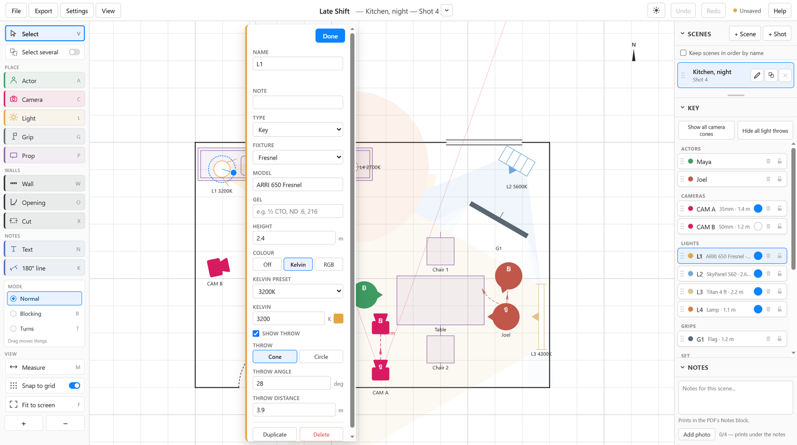
Task: Select the Actor placement tool
Action: point(45,81)
